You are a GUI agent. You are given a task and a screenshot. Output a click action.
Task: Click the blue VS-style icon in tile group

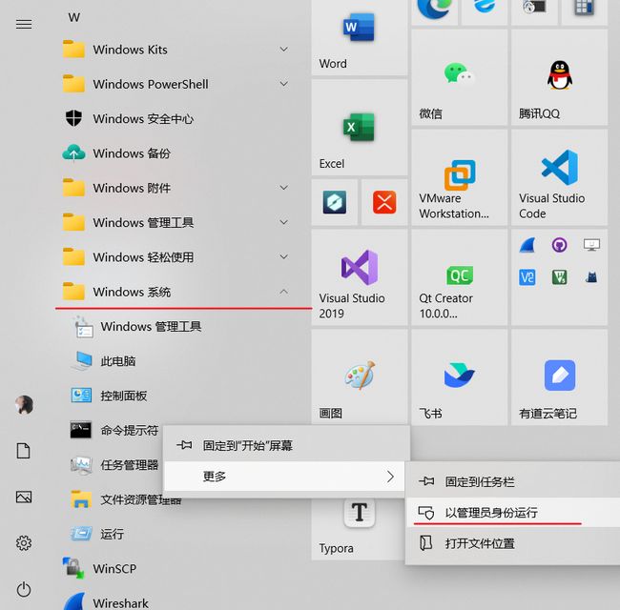527,277
